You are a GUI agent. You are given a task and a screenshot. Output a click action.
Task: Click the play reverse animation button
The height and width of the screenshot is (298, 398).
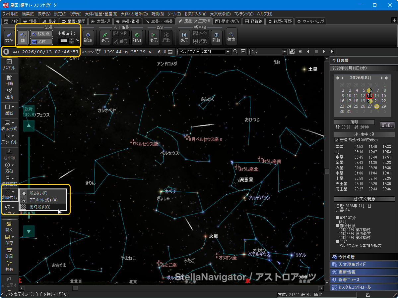tap(308, 52)
